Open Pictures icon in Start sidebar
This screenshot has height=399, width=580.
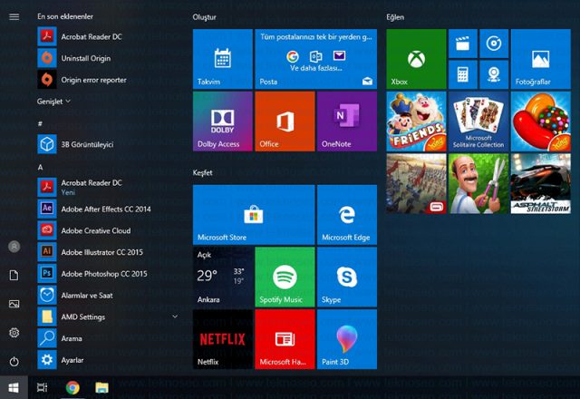pos(14,304)
